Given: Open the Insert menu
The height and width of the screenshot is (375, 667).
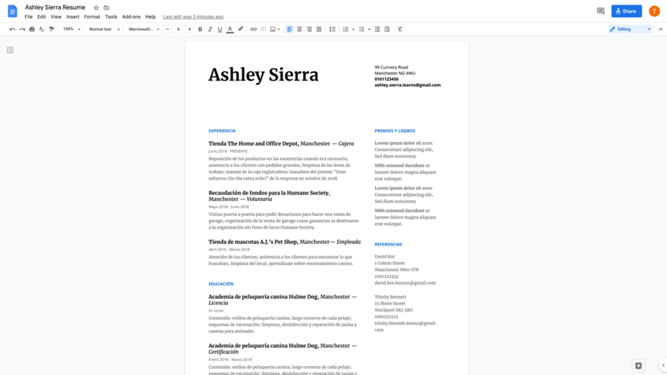Looking at the screenshot, I should [x=72, y=17].
